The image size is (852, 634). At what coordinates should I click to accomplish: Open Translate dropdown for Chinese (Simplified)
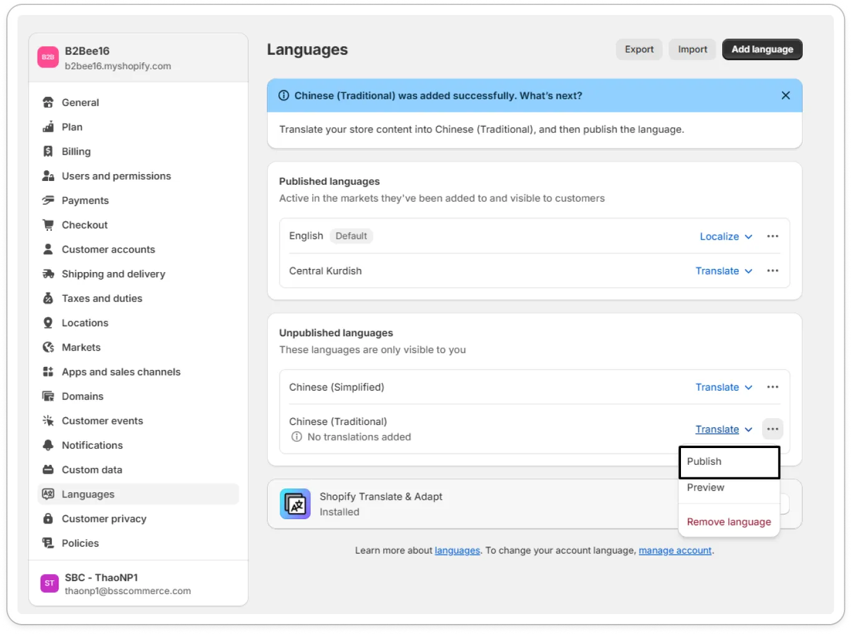[724, 387]
